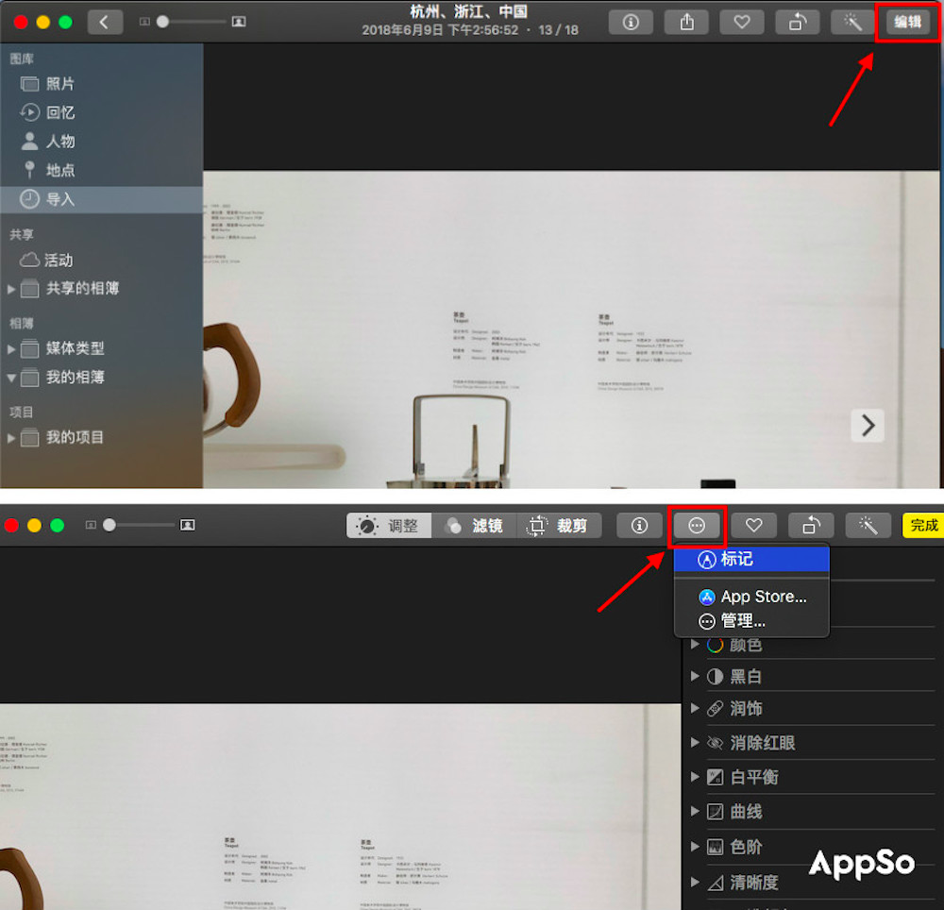
Task: Select 人物 (People) in the sidebar
Action: pos(59,142)
